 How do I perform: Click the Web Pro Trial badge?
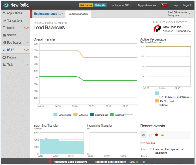point(86,5)
